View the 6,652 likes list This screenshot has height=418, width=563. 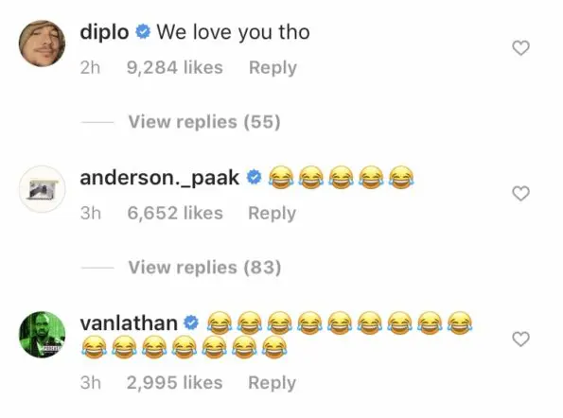(x=175, y=213)
